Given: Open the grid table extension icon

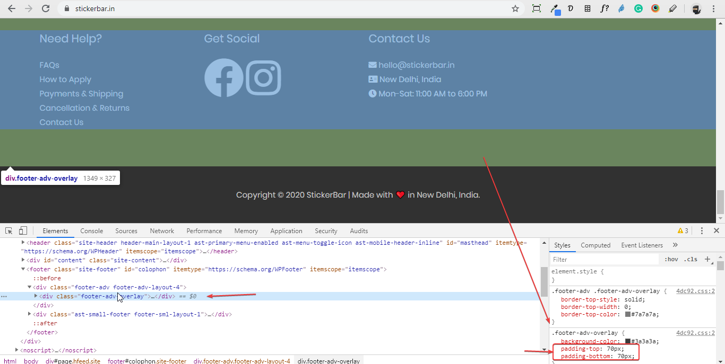Looking at the screenshot, I should point(588,8).
